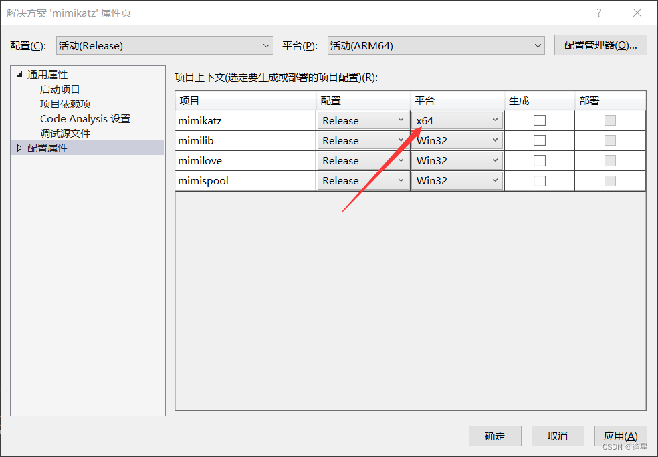Open mimilib configuration Release dropdown

[363, 140]
